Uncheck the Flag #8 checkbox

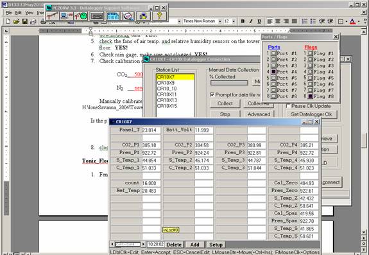pyautogui.click(x=311, y=96)
